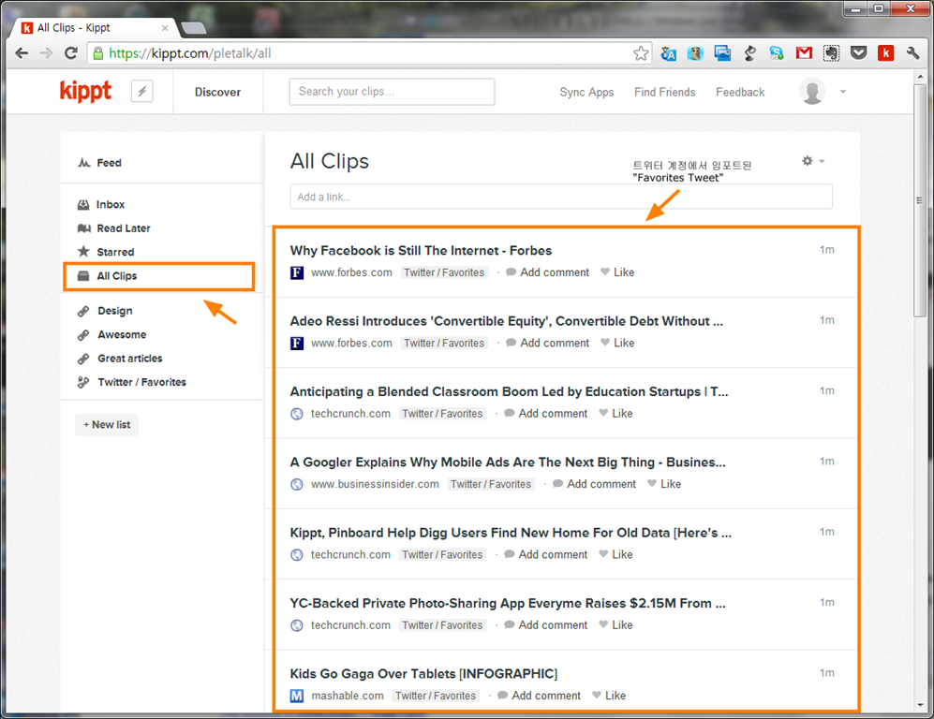Like the Adeo Ressi Convertible Equity clip

tap(617, 343)
